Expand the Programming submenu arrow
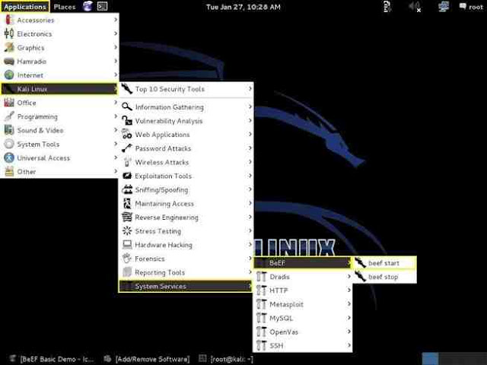 click(115, 116)
